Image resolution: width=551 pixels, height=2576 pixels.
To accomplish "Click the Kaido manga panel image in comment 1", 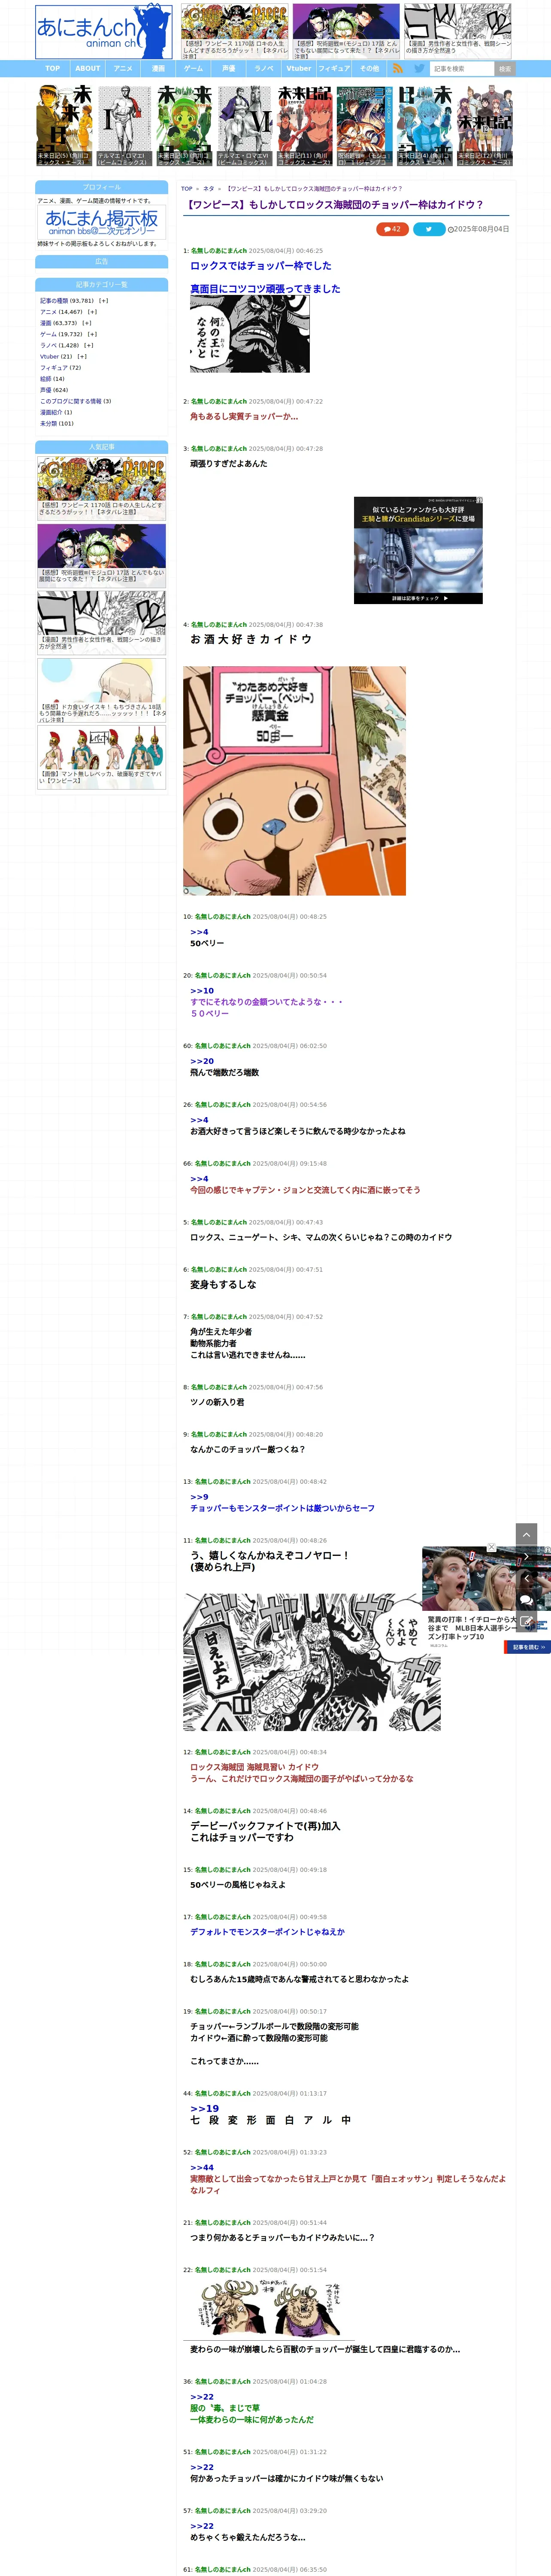I will click(250, 334).
